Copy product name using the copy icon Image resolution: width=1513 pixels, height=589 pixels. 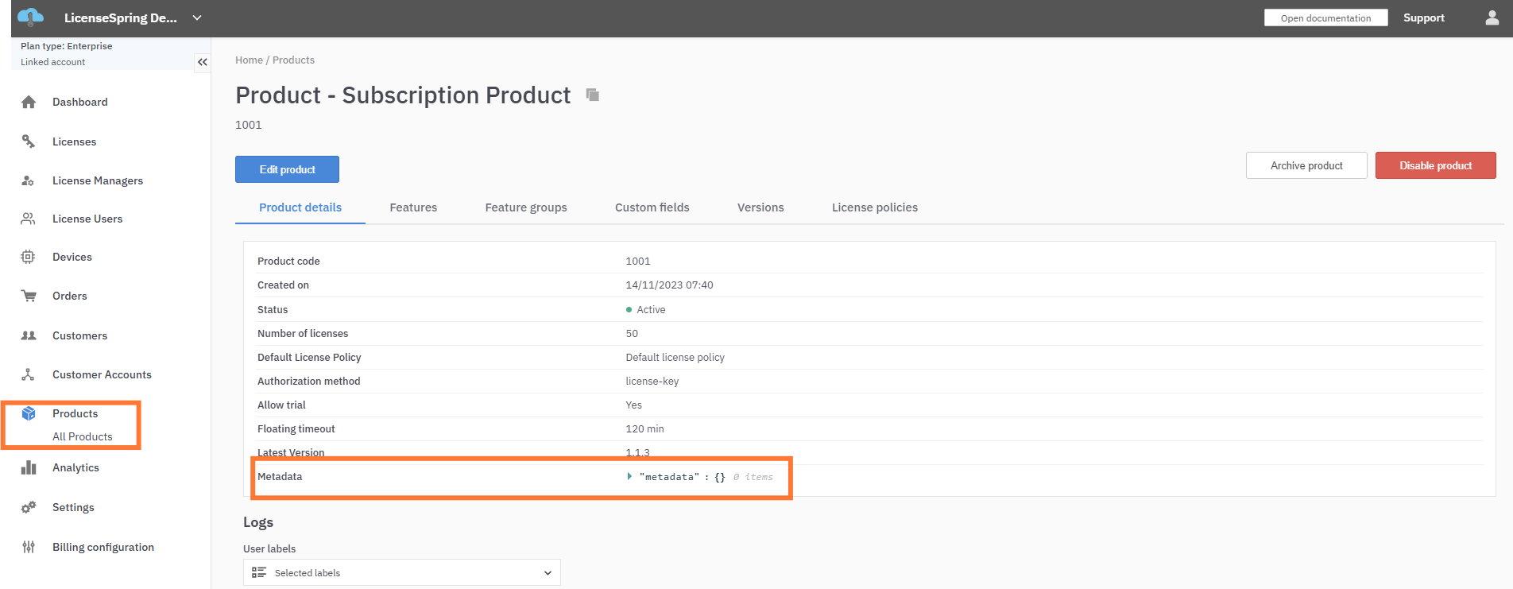point(592,95)
